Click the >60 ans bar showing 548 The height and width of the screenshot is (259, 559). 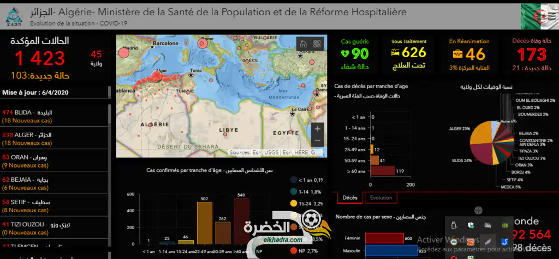point(241,221)
